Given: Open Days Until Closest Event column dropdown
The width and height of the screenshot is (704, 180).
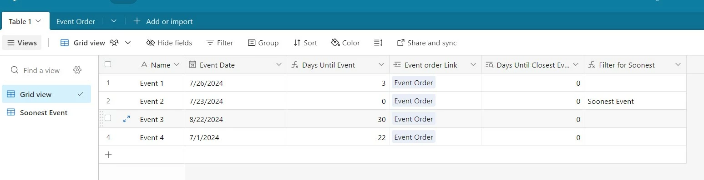Looking at the screenshot, I should [576, 65].
